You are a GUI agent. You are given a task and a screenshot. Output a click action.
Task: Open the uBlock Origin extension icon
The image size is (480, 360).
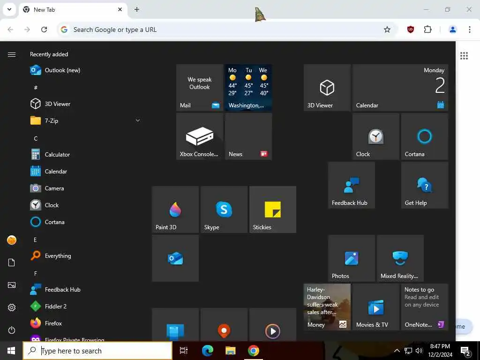click(x=411, y=30)
